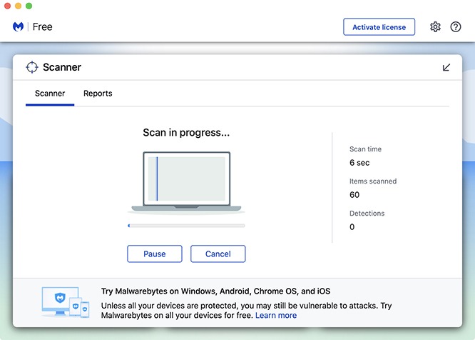Click the '0' detections value

(352, 227)
